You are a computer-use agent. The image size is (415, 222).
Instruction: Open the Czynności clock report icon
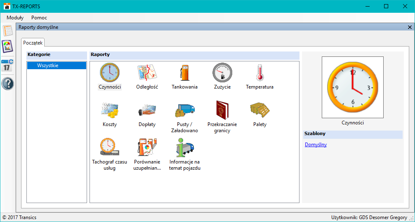coord(109,73)
